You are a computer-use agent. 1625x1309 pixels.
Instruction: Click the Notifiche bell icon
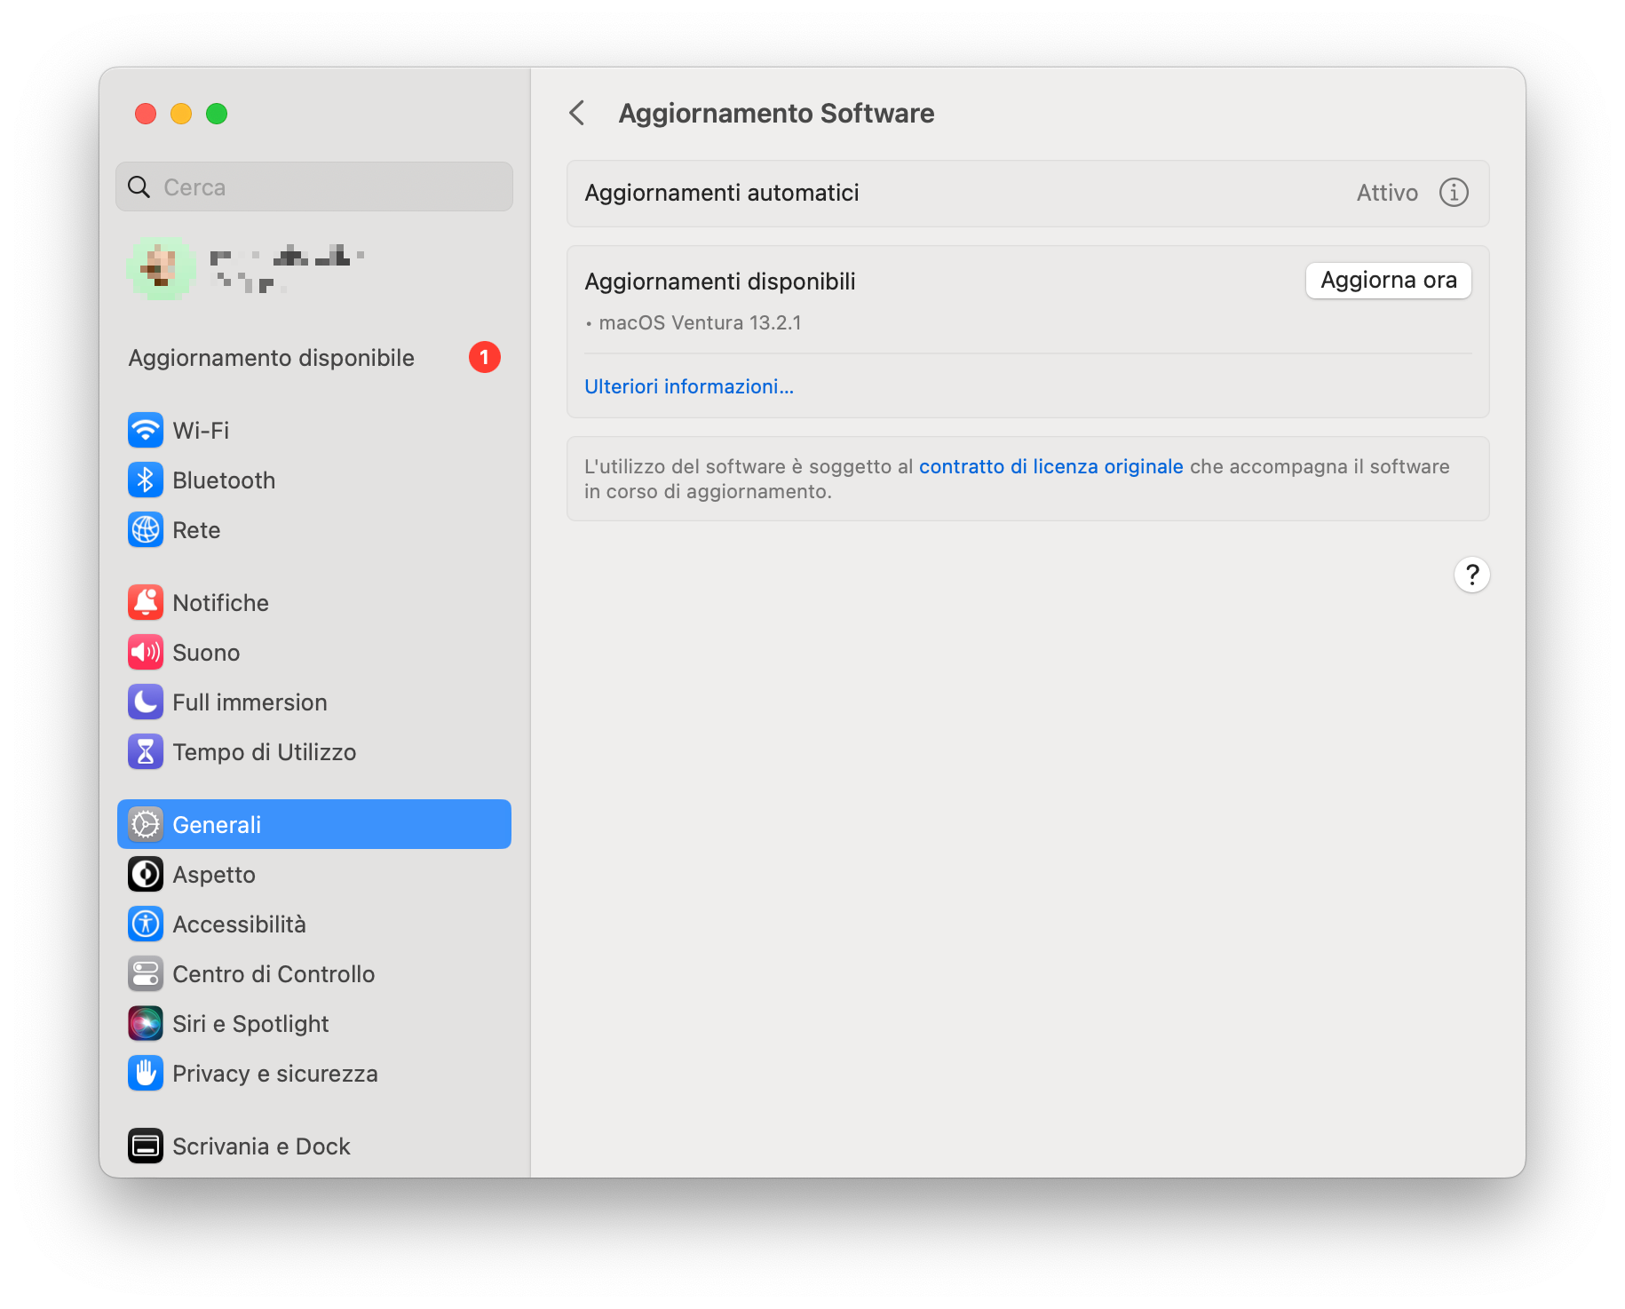pos(146,602)
